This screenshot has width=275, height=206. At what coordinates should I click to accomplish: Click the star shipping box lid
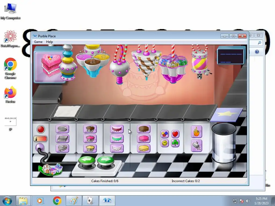227,114
